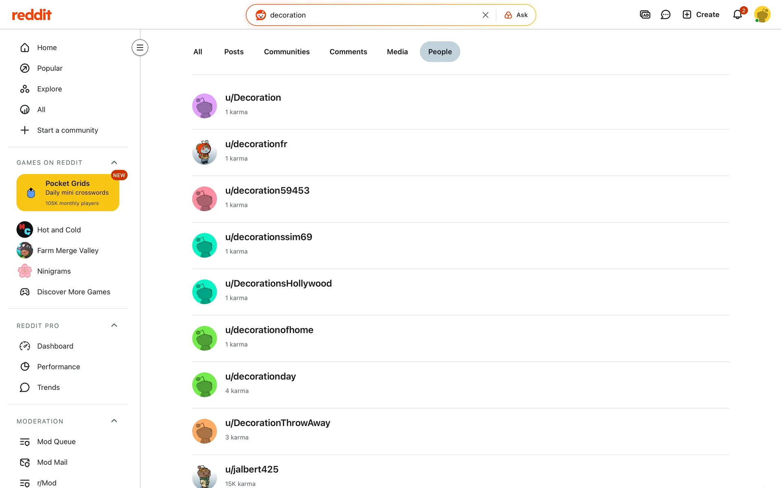Open the Mod Queue icon link

coord(25,442)
